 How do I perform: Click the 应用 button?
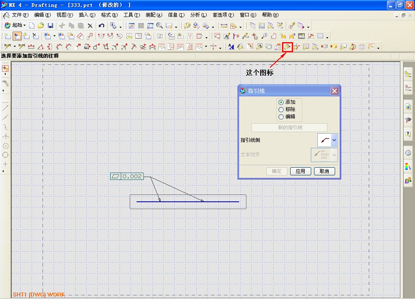(x=300, y=171)
